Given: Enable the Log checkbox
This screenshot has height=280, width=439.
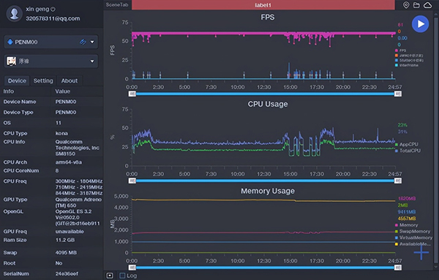Looking at the screenshot, I should point(122,276).
